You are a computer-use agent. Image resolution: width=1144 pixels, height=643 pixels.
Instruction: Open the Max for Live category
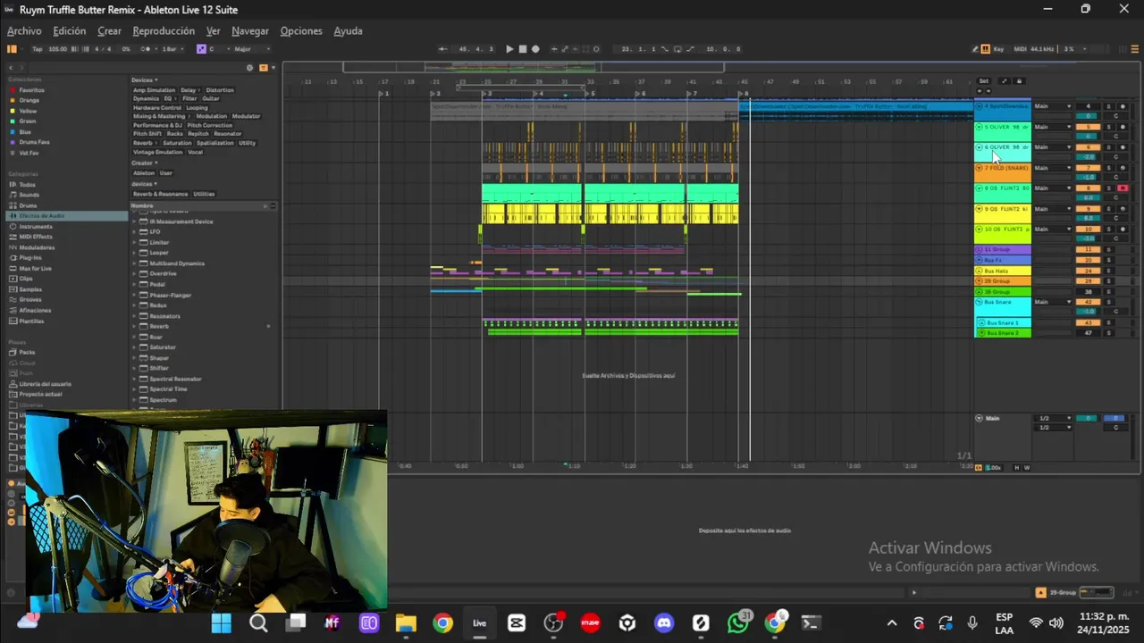[x=35, y=268]
